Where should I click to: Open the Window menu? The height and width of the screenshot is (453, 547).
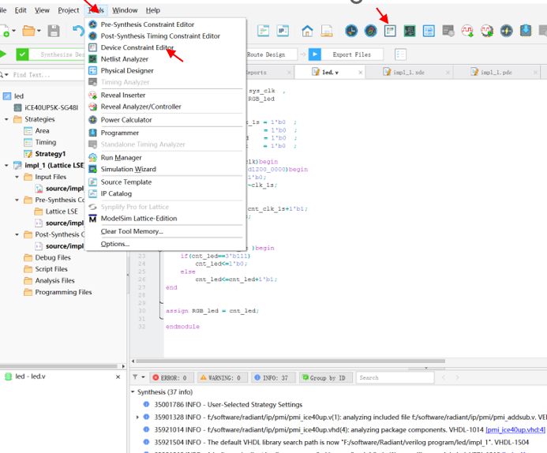pyautogui.click(x=125, y=10)
